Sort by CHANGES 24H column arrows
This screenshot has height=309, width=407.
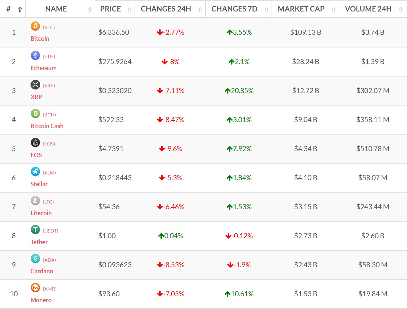[x=200, y=10]
